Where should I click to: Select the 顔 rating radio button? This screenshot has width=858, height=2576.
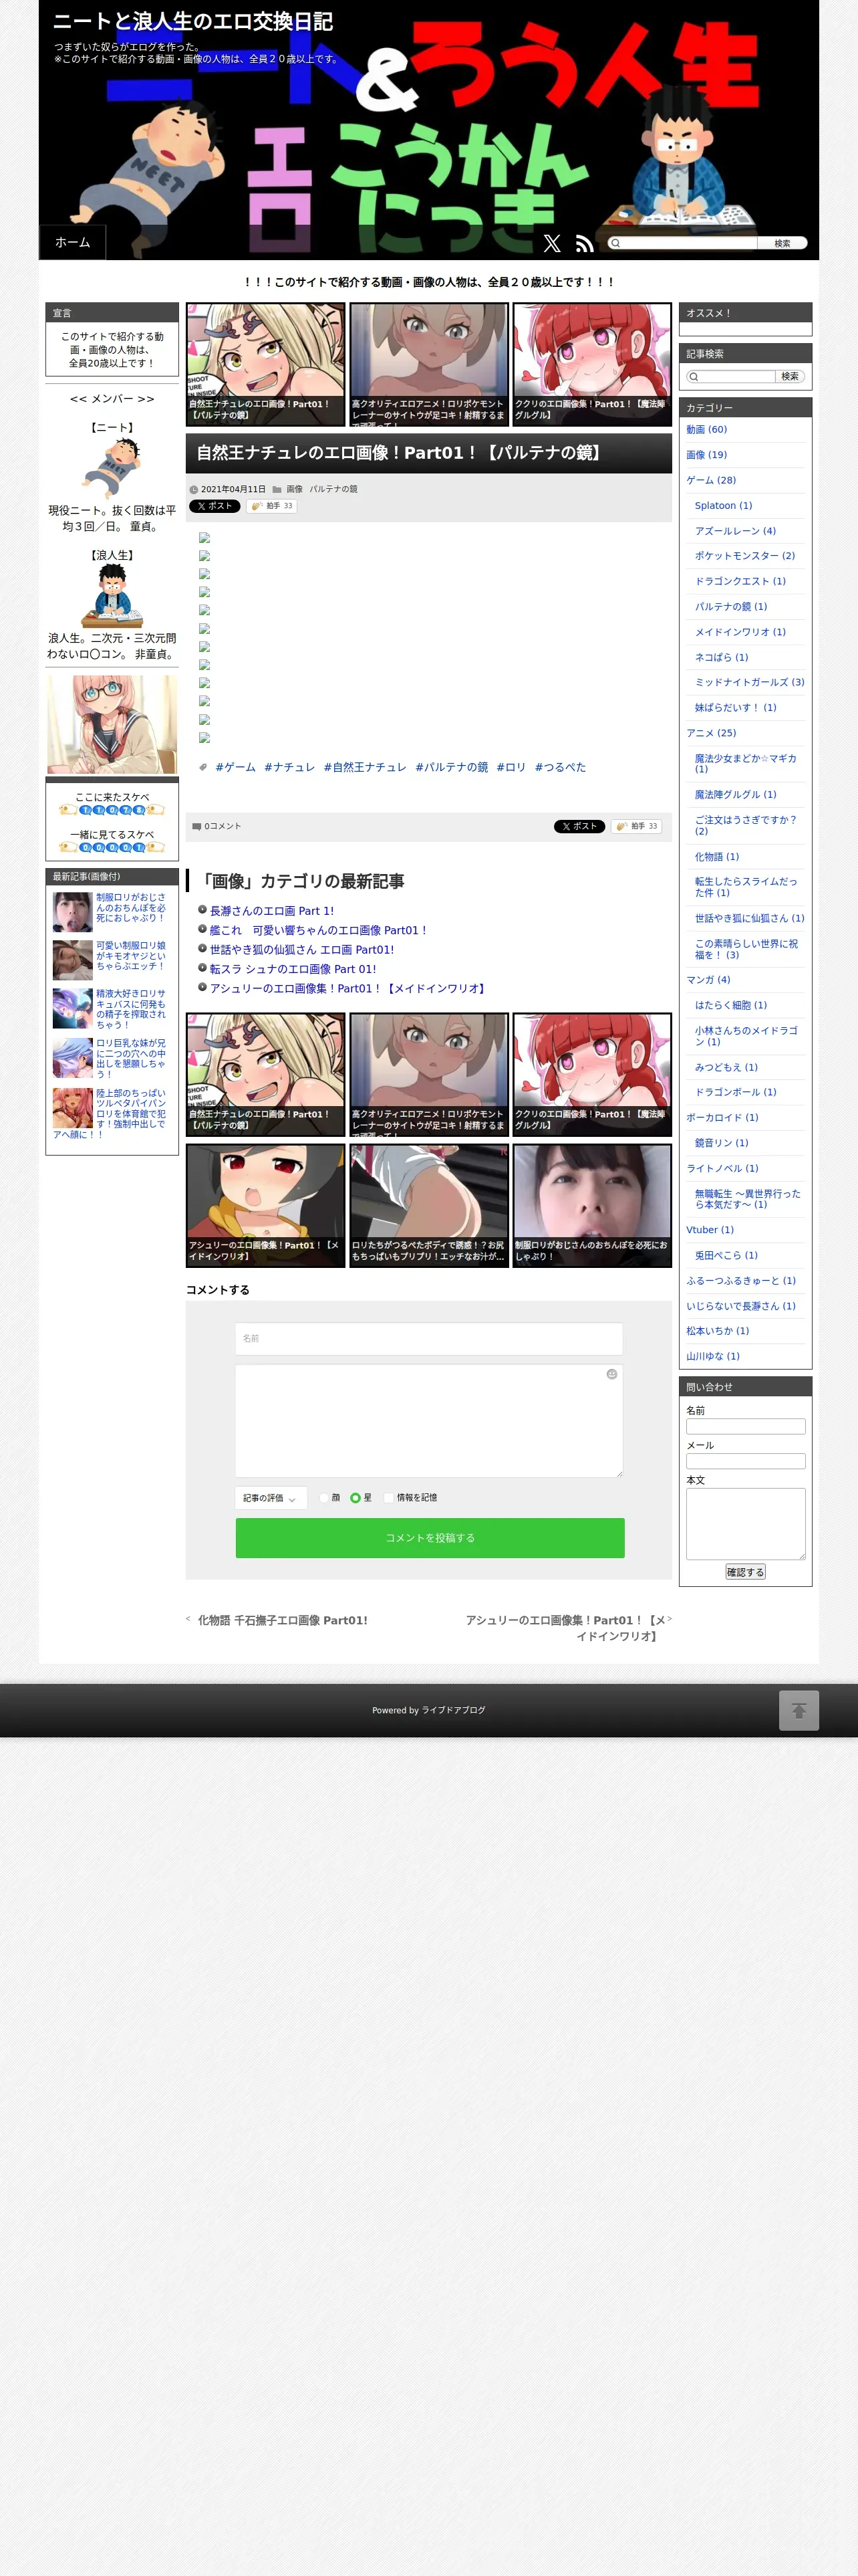(325, 1497)
